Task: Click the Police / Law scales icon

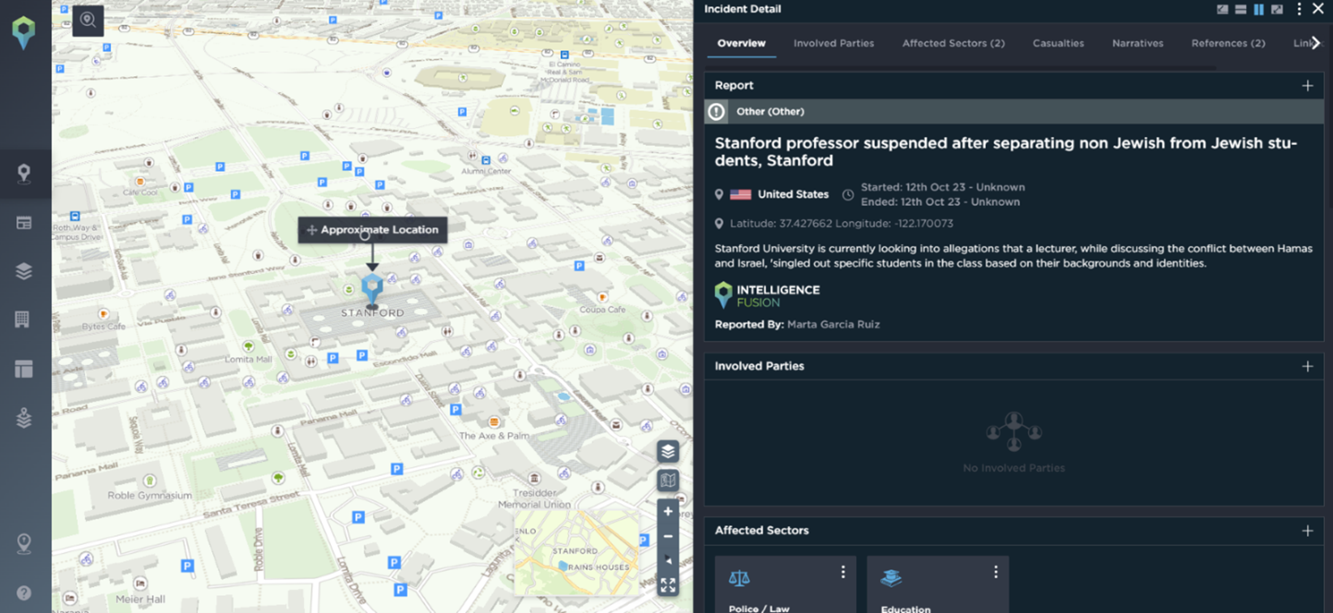Action: coord(739,578)
